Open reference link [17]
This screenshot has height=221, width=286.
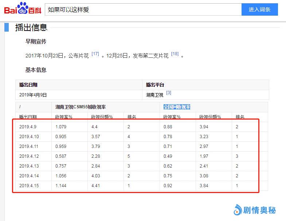95,54
